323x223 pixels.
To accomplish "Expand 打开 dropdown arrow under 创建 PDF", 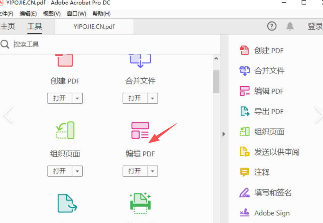I will (x=77, y=98).
